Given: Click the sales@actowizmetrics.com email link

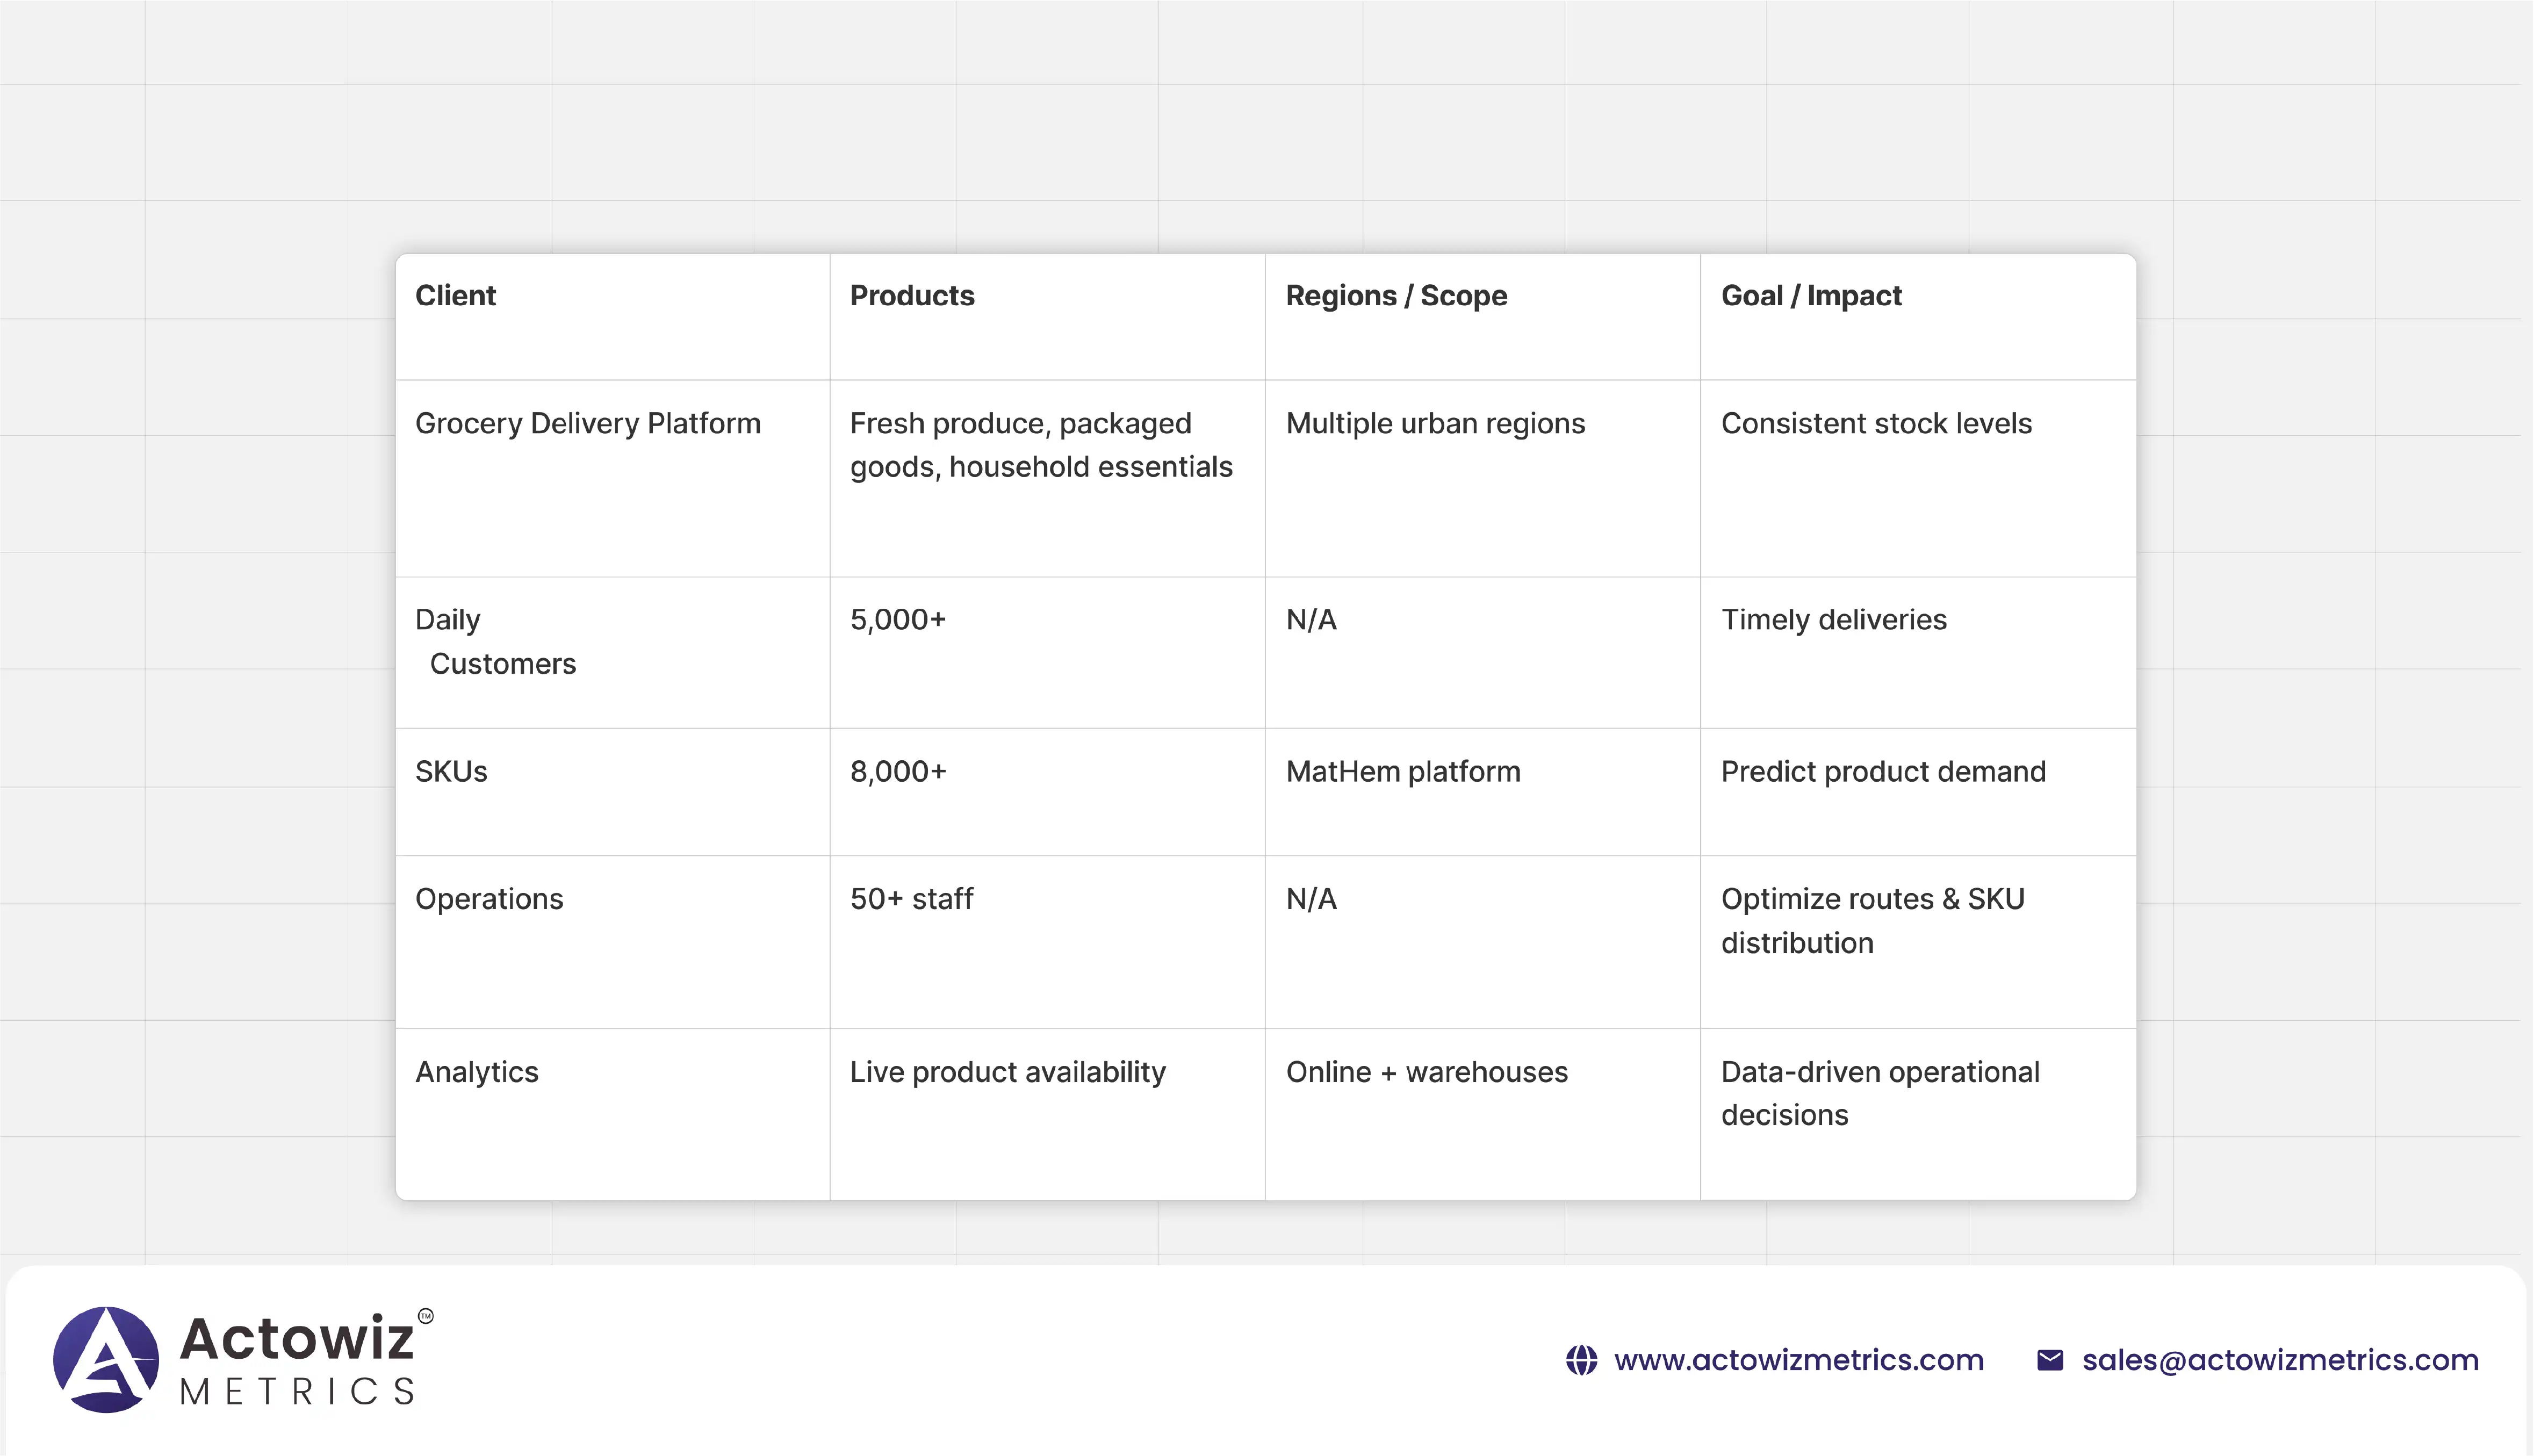Looking at the screenshot, I should coord(2280,1360).
